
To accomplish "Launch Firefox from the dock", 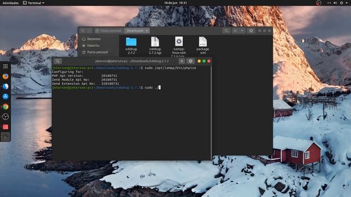I will point(5,77).
